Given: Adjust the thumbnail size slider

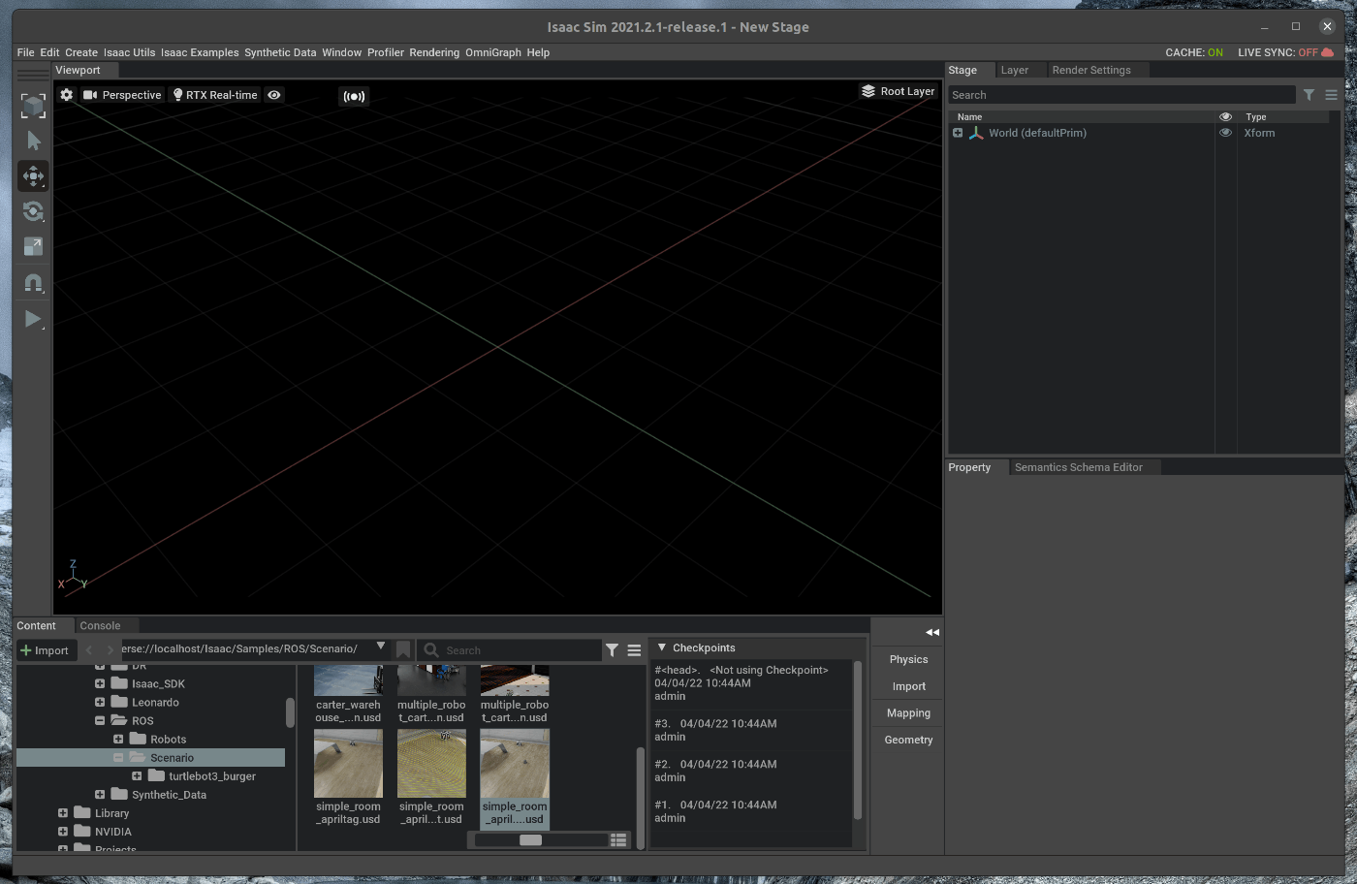Looking at the screenshot, I should coord(530,840).
